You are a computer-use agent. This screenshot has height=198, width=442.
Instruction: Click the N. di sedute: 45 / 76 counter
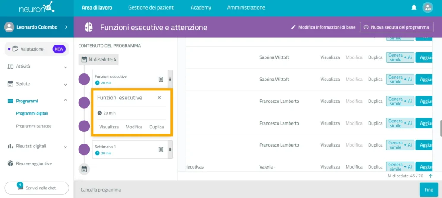(405, 176)
